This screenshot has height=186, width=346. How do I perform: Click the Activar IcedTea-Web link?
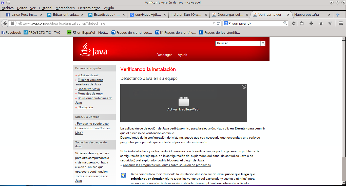tap(183, 109)
